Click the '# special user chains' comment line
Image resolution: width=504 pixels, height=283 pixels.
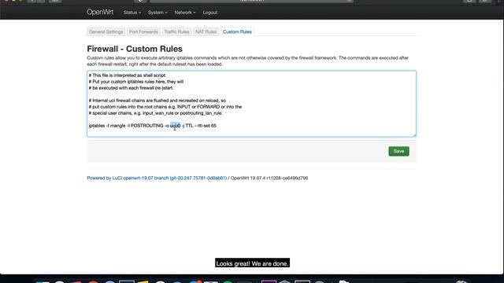click(156, 113)
